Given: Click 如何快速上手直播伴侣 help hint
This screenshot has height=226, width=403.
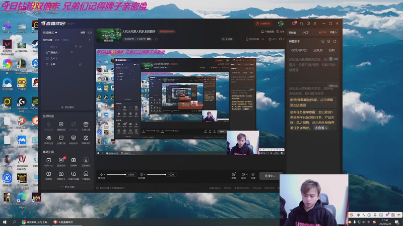Looking at the screenshot, I should coord(110,188).
